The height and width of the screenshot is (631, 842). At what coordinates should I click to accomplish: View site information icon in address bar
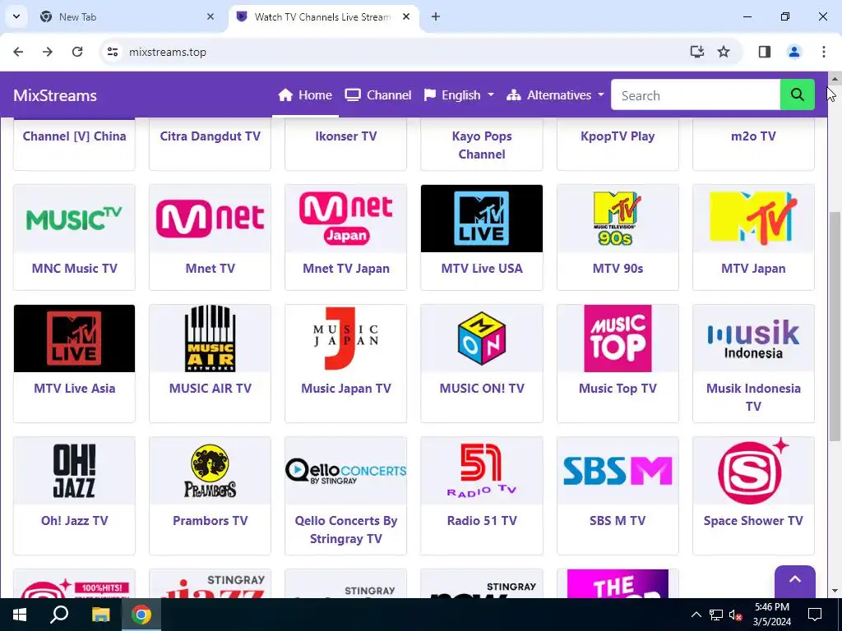pos(112,52)
